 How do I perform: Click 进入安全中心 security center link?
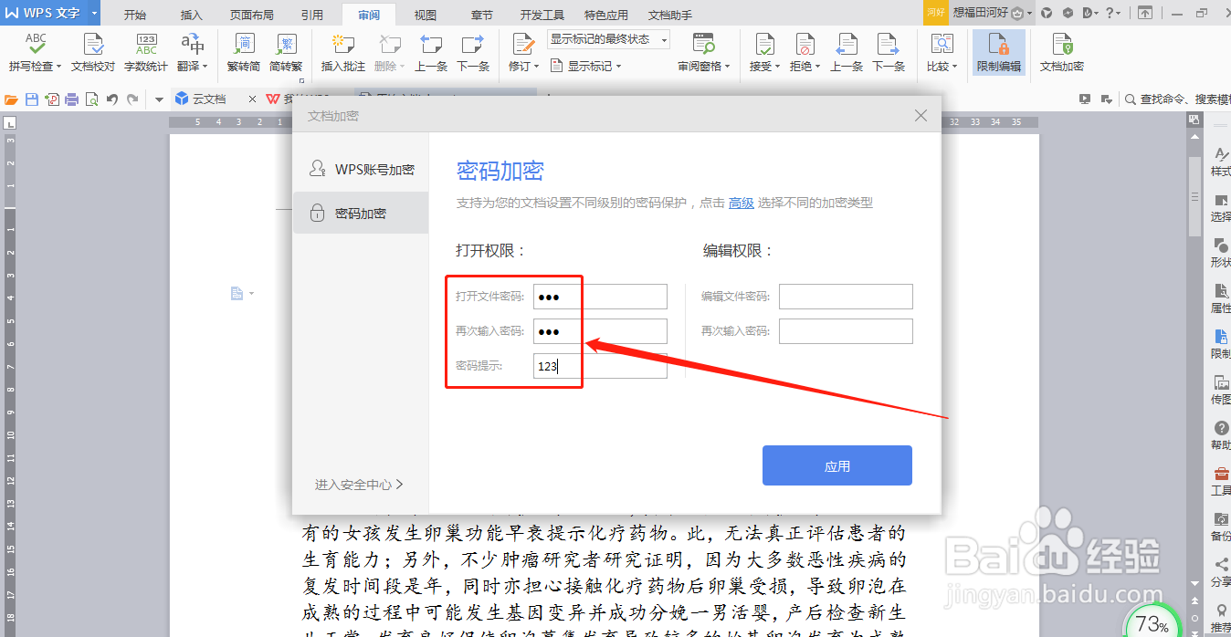354,485
